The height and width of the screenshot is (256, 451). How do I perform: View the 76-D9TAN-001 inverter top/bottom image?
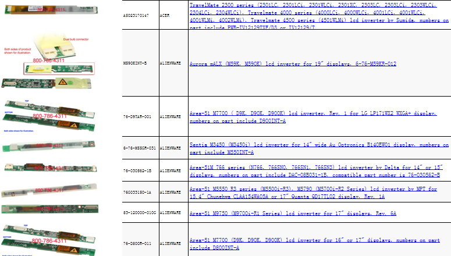[49, 116]
